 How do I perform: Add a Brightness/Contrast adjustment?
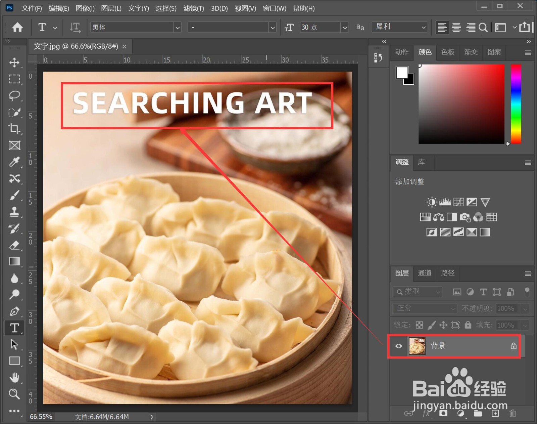pyautogui.click(x=432, y=202)
